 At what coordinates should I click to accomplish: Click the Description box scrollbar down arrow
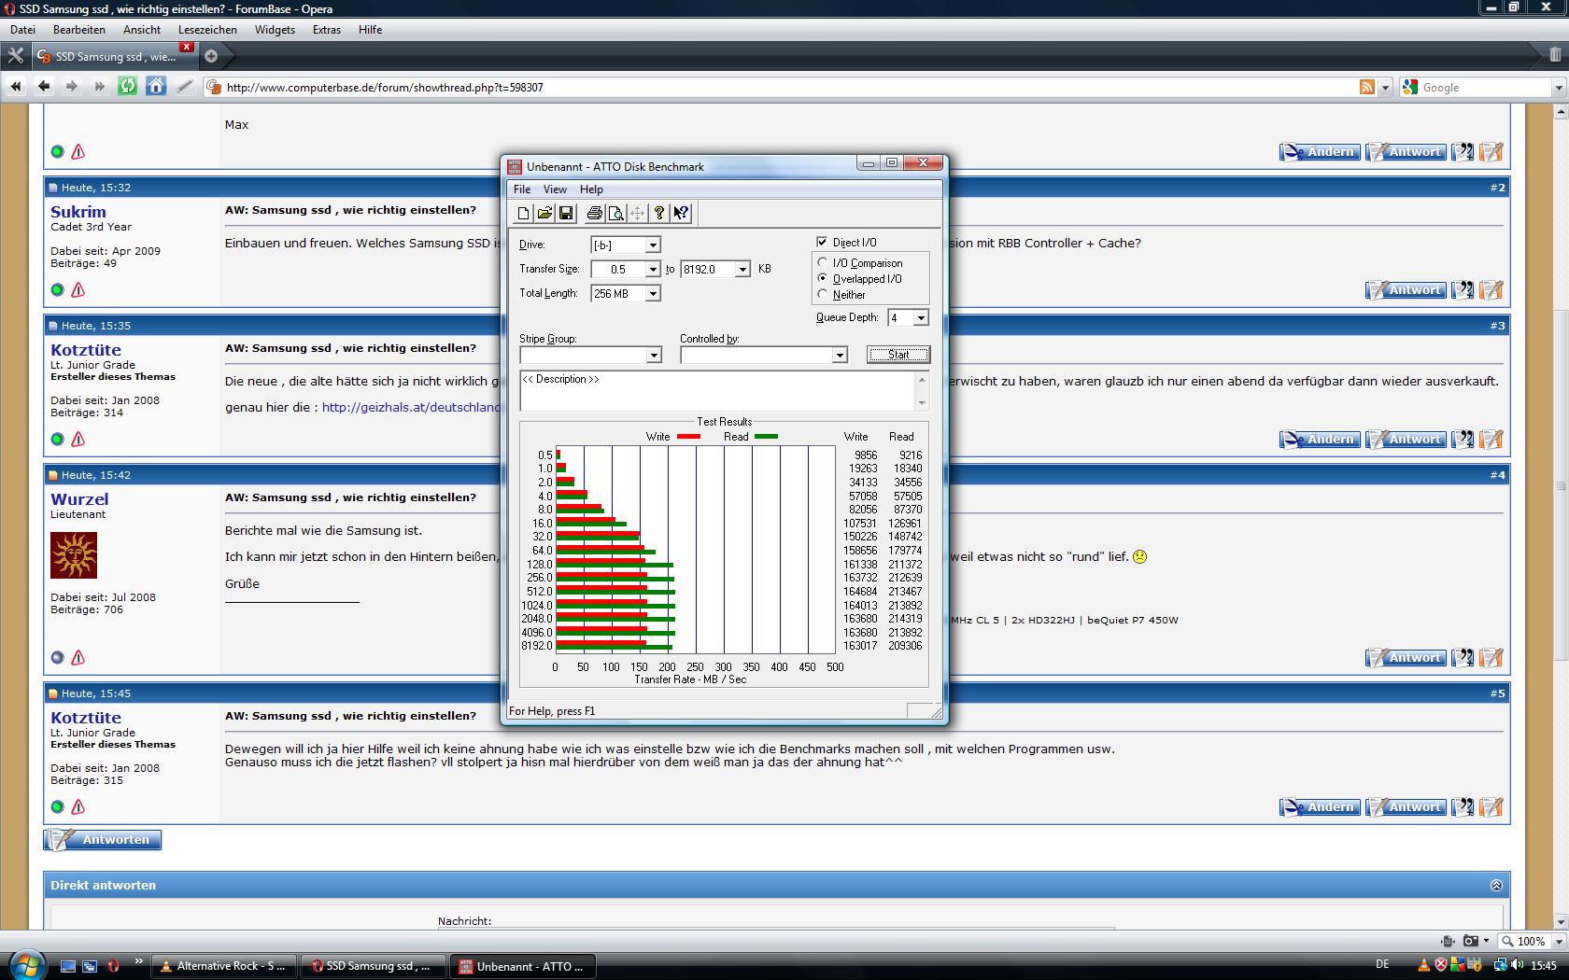coord(922,403)
